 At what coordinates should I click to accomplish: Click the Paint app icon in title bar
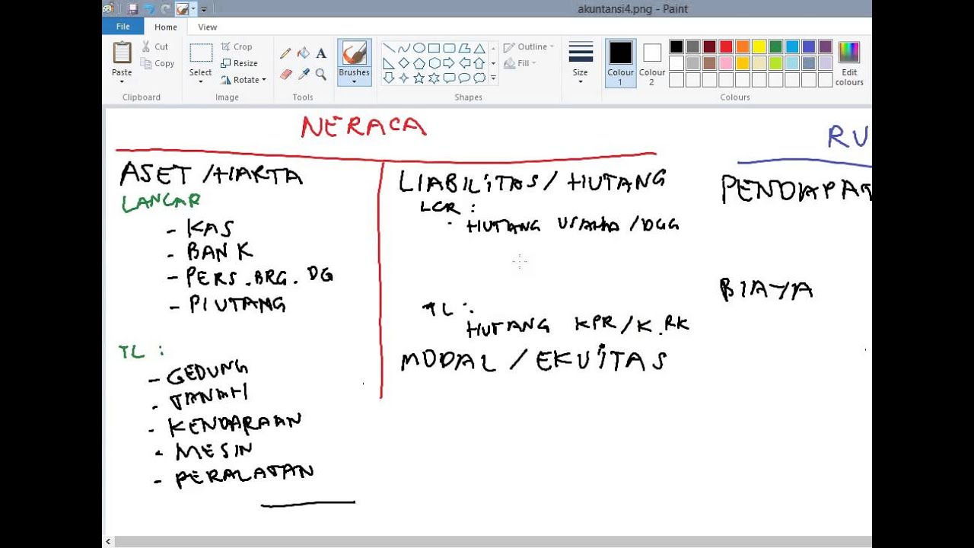[109, 9]
